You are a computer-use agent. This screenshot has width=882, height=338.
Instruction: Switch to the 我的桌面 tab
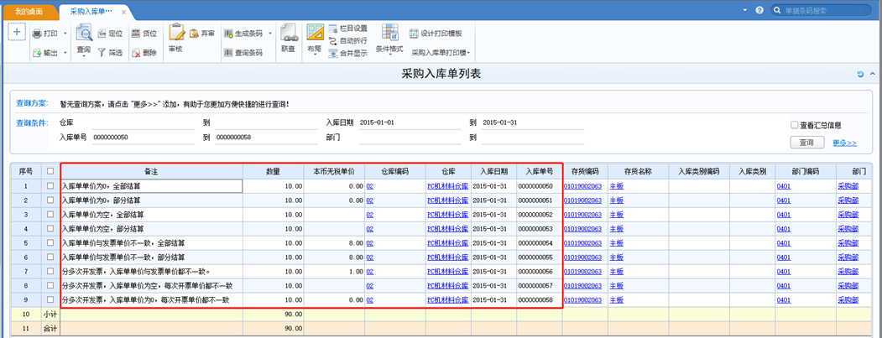click(29, 11)
